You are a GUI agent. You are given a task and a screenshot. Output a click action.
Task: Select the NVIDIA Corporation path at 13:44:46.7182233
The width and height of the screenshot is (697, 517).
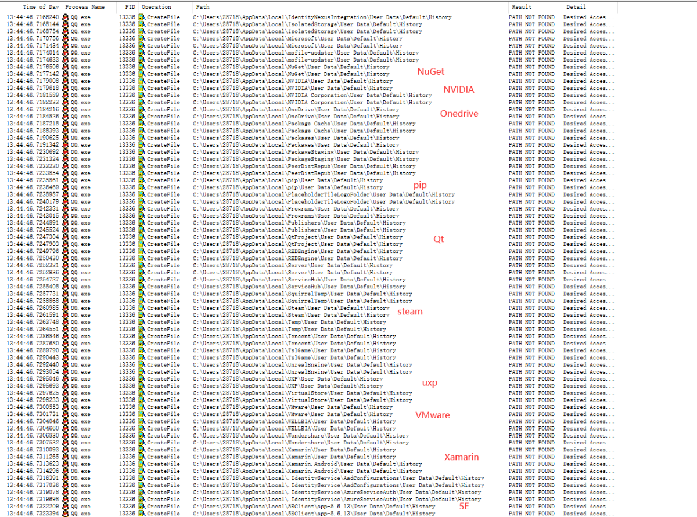pyautogui.click(x=313, y=102)
